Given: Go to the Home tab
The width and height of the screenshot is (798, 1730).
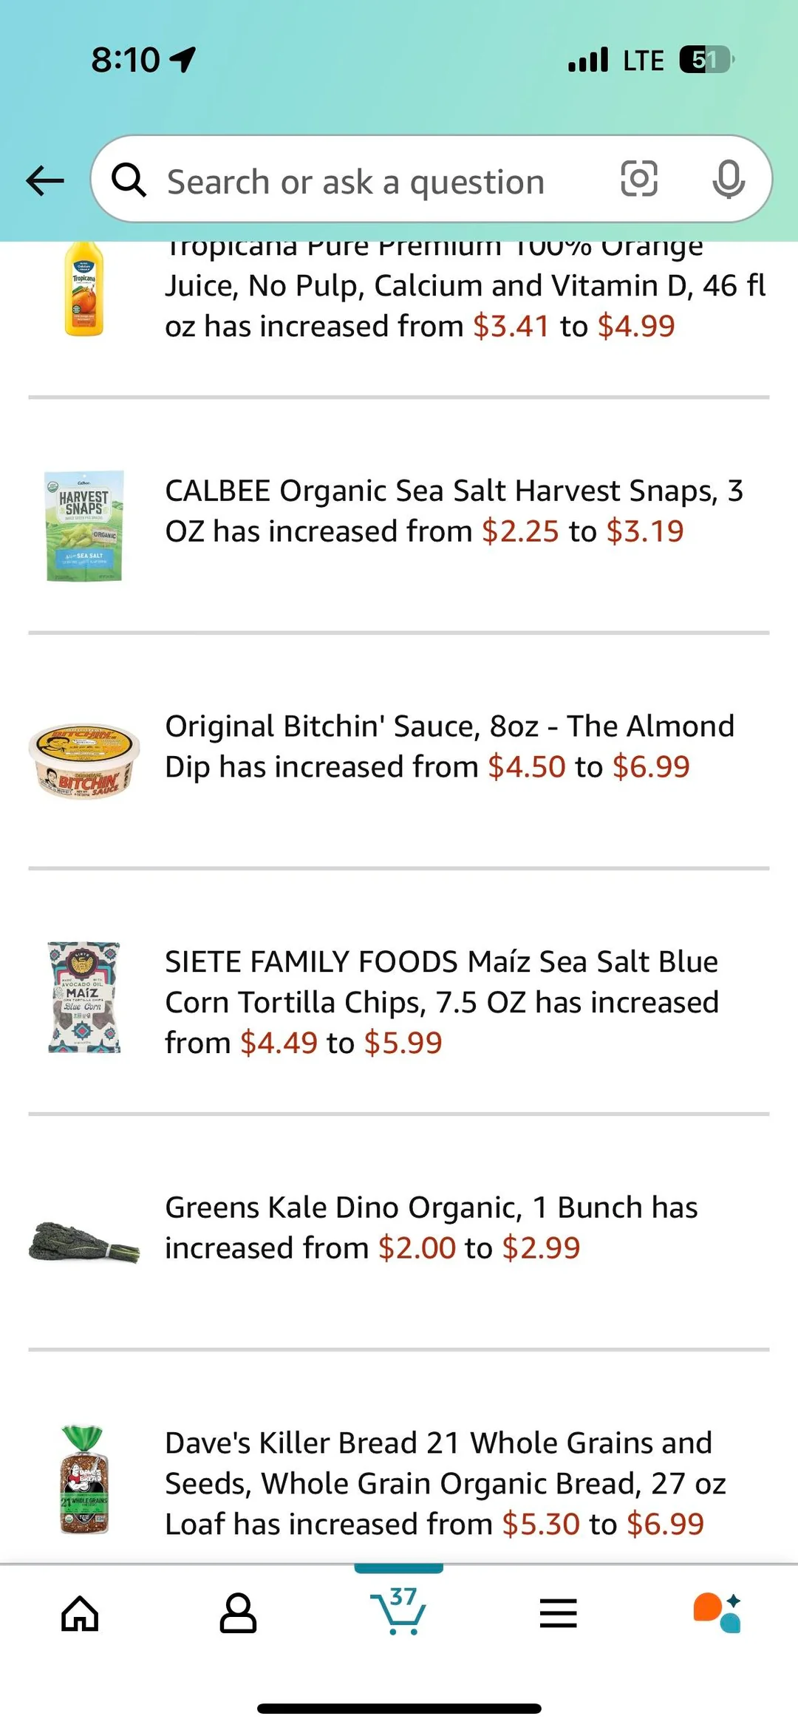Looking at the screenshot, I should click(80, 1612).
